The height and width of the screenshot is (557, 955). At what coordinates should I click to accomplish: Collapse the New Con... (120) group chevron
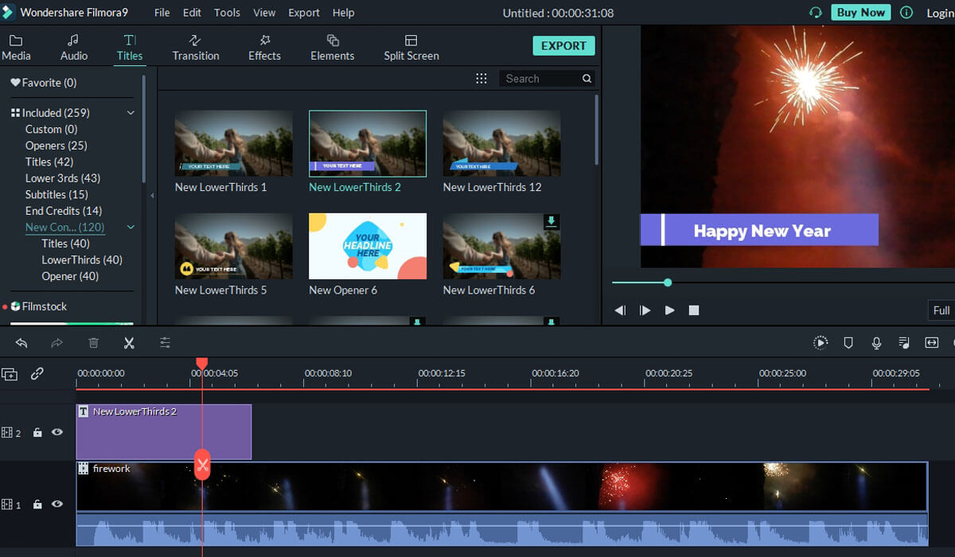[131, 228]
